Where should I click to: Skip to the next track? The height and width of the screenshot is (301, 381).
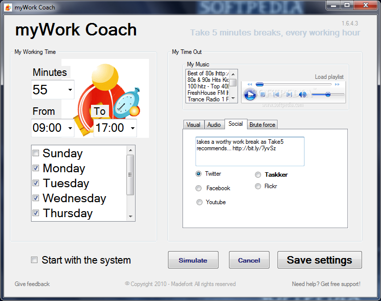(x=289, y=95)
